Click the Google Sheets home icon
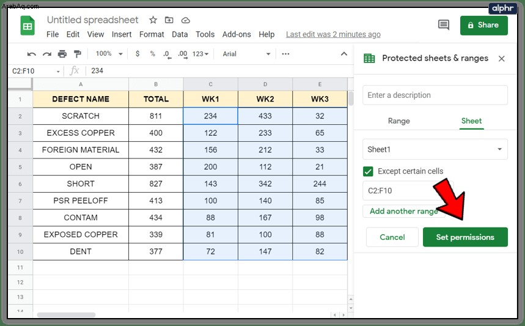The height and width of the screenshot is (326, 525). tap(28, 26)
